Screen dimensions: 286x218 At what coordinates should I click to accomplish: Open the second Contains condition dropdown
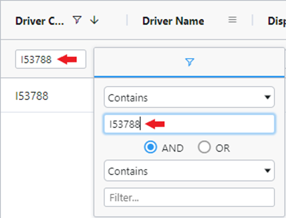(x=189, y=171)
